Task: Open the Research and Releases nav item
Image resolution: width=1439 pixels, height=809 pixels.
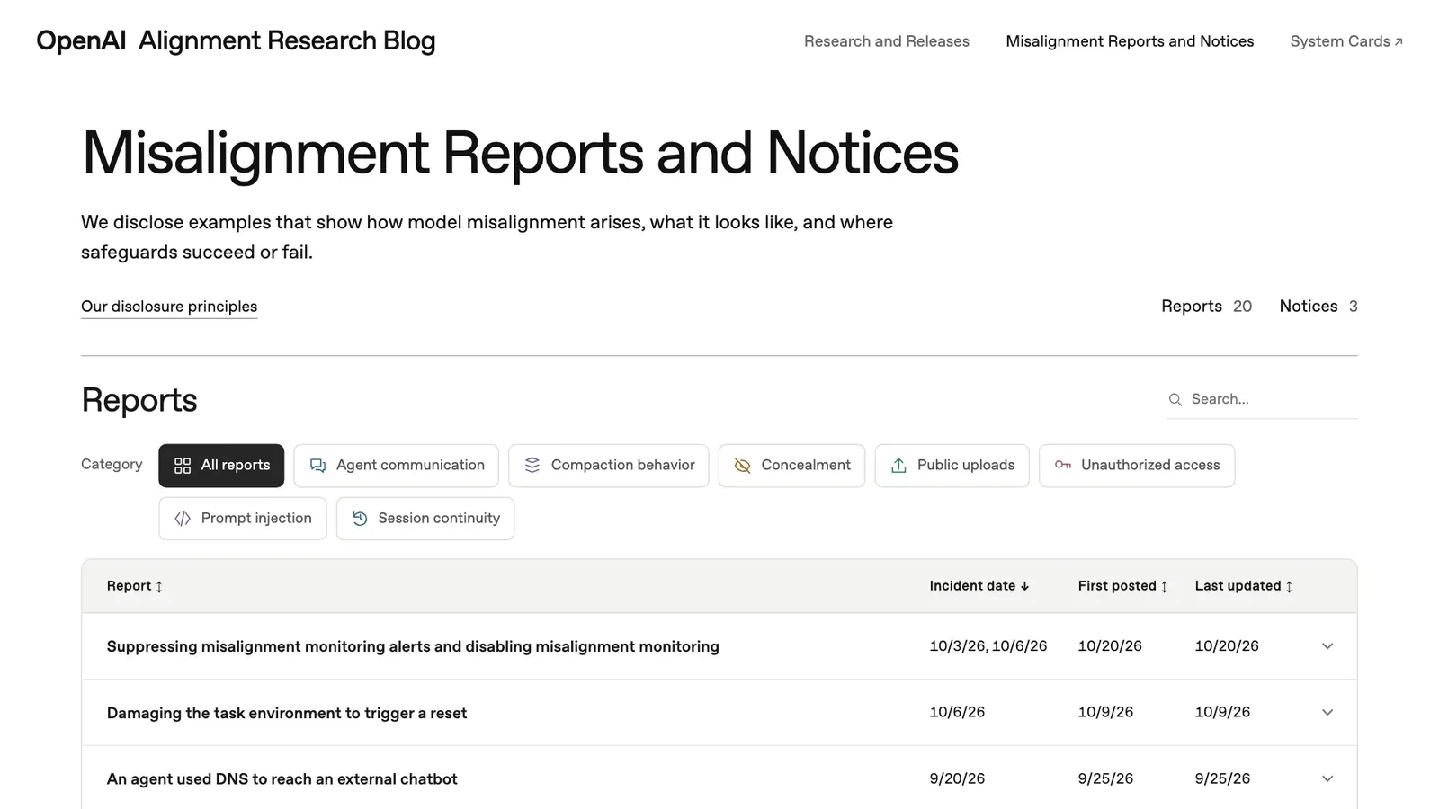Action: 887,41
